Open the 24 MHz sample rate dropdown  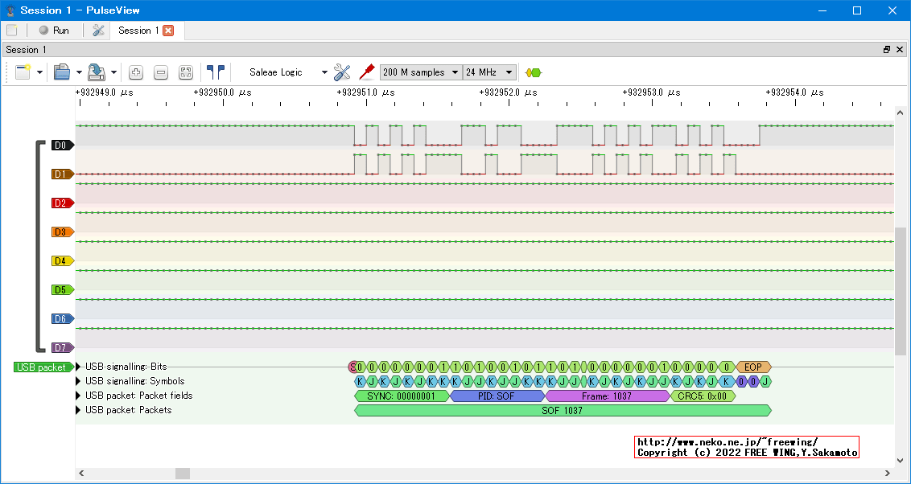click(488, 72)
